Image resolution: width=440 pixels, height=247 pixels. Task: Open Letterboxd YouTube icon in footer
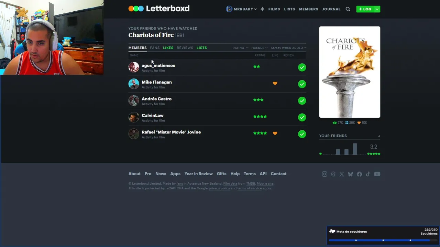[x=377, y=174]
